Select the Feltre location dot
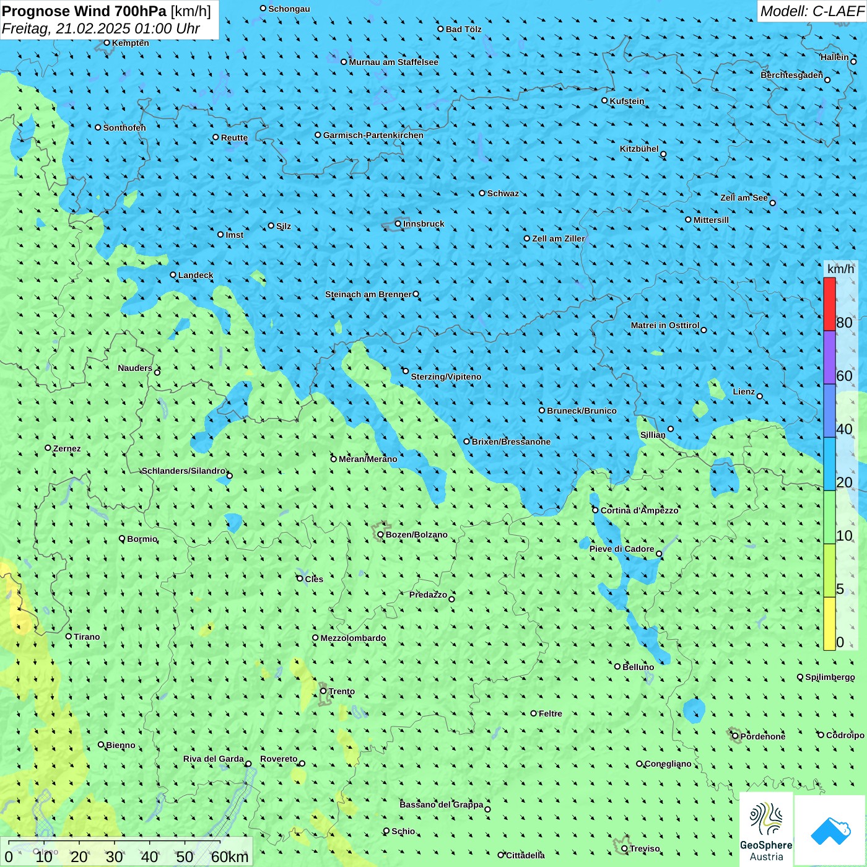 (x=533, y=713)
